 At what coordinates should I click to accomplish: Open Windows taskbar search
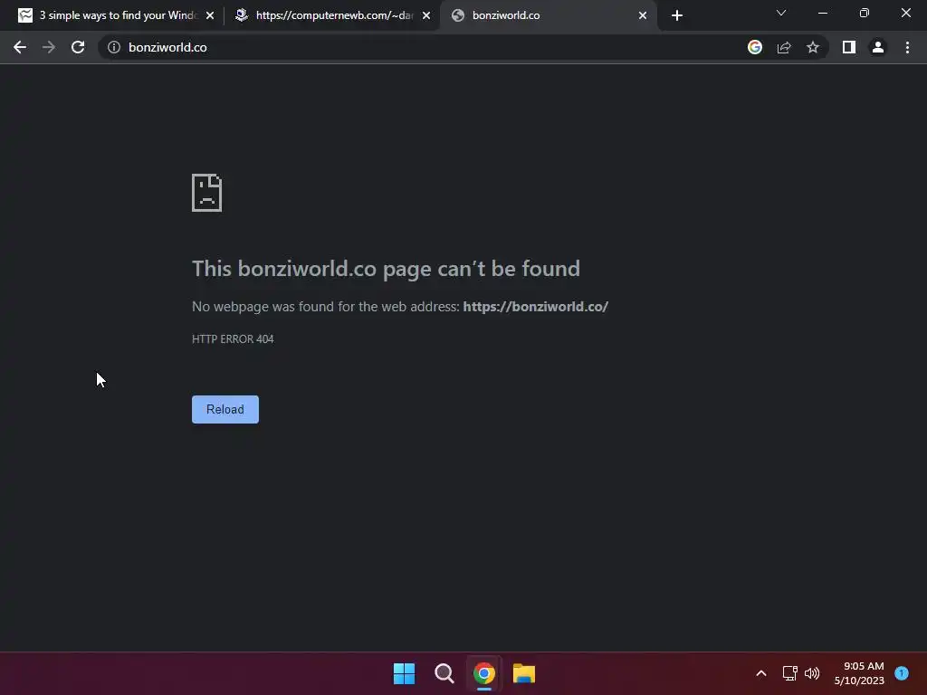(444, 673)
